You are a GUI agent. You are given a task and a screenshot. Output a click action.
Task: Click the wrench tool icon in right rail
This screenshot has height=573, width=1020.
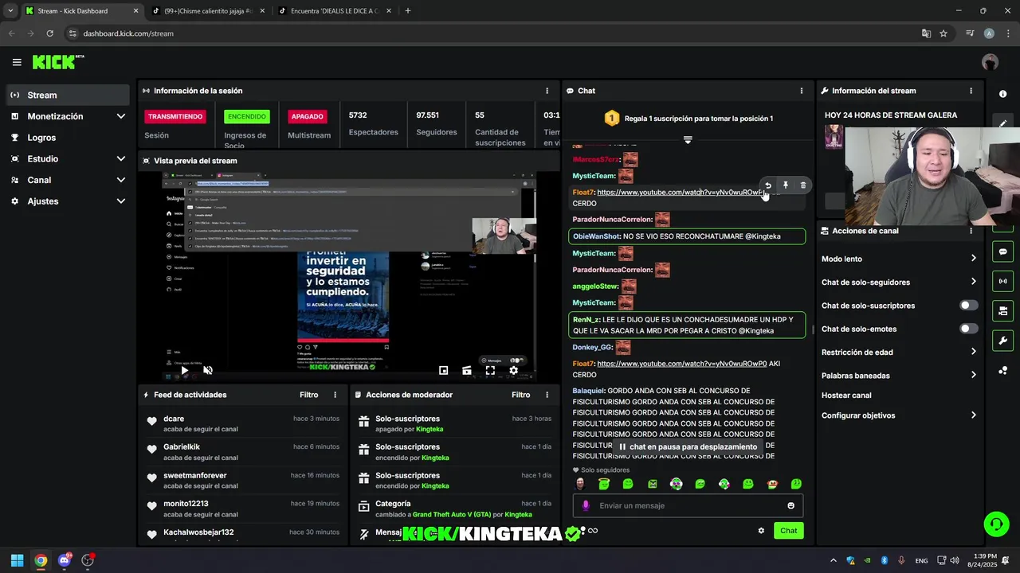[1002, 341]
